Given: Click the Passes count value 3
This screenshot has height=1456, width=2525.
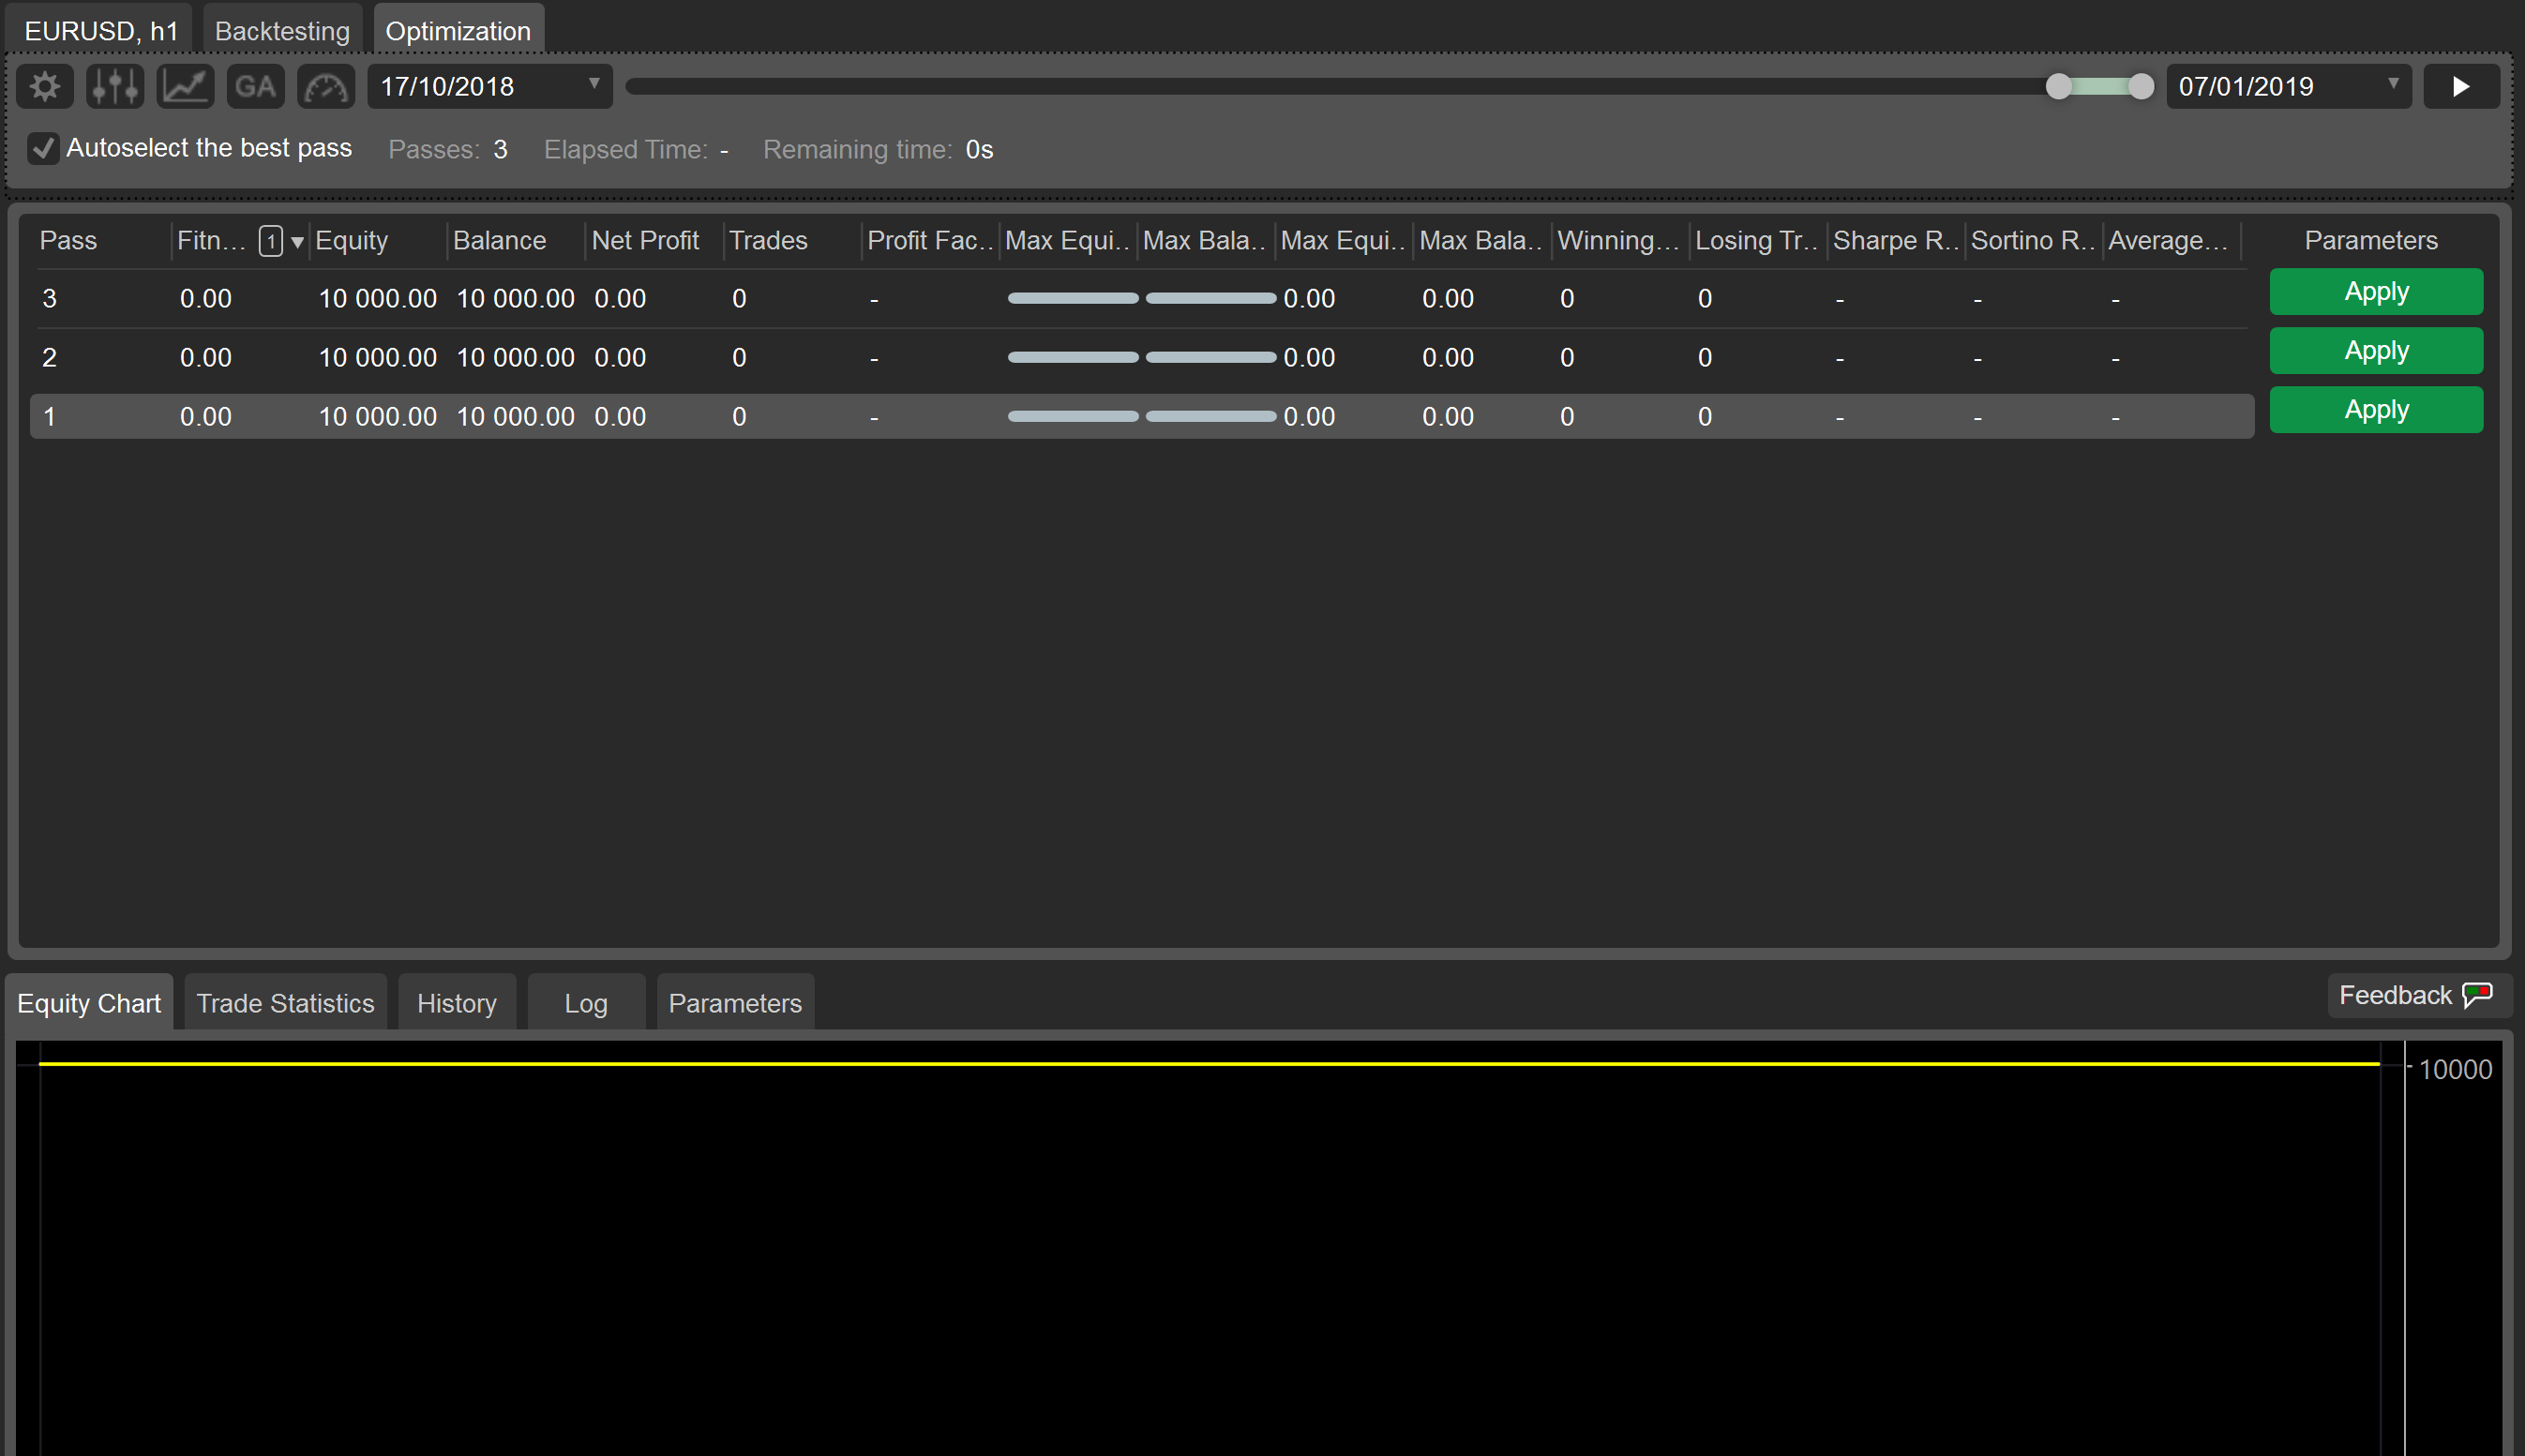Looking at the screenshot, I should click(x=500, y=150).
